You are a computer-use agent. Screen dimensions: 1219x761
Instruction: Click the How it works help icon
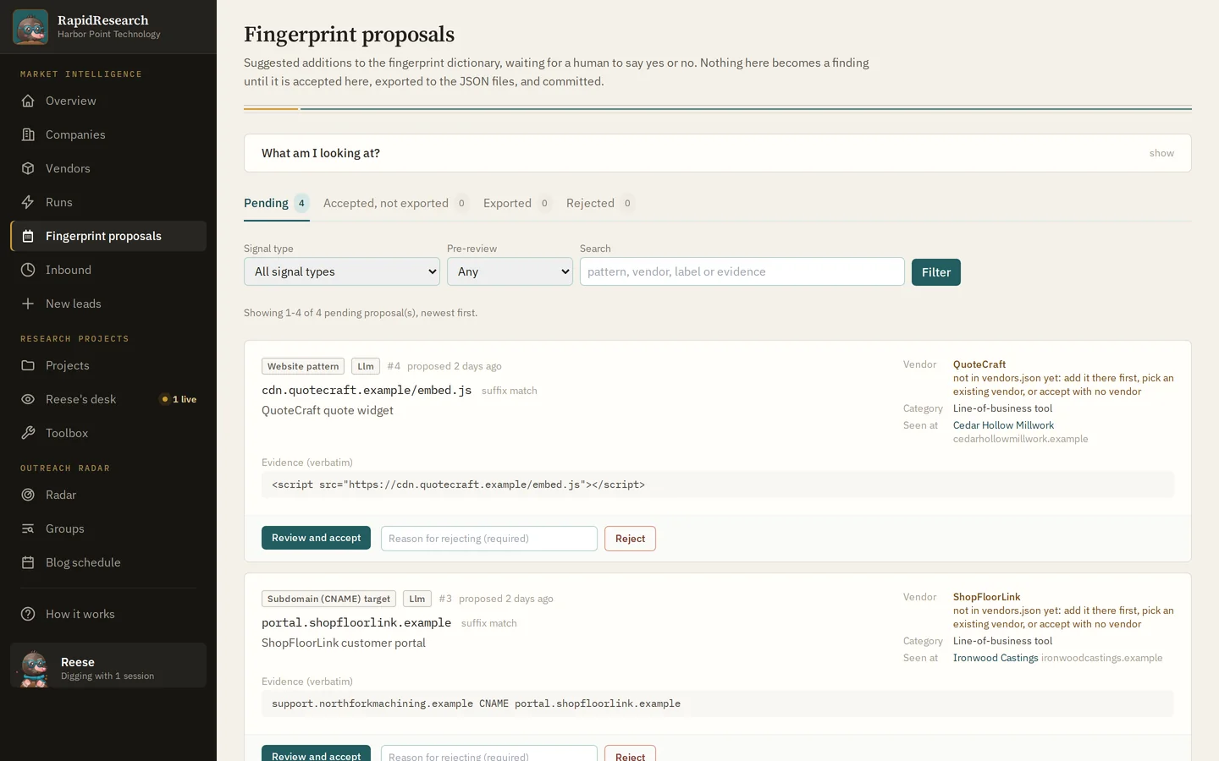28,614
